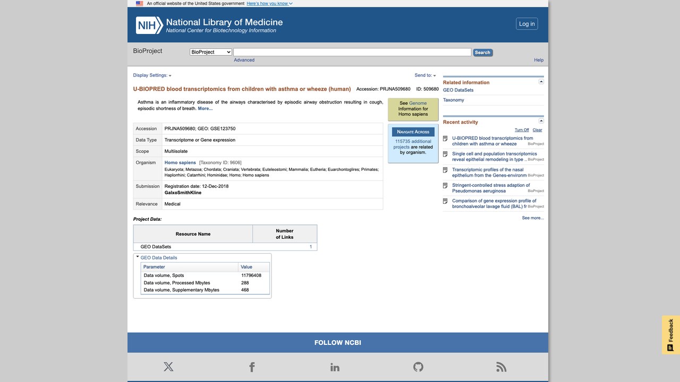The image size is (680, 382).
Task: Expand description with the More... link
Action: [x=205, y=109]
